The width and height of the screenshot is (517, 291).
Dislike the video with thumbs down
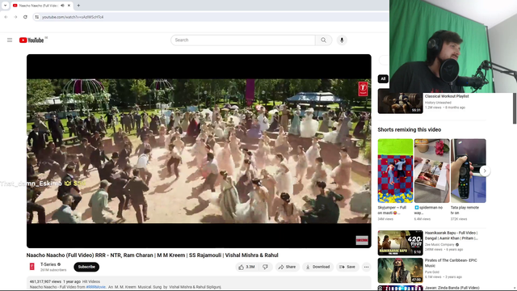point(266,267)
